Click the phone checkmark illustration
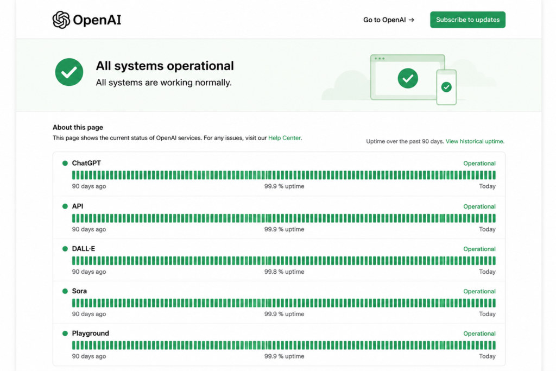Viewport: 556px width, 371px height. click(446, 87)
